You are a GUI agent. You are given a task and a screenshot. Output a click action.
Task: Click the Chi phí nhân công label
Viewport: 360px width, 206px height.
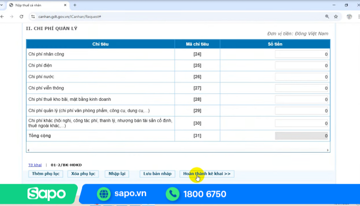[x=46, y=54]
